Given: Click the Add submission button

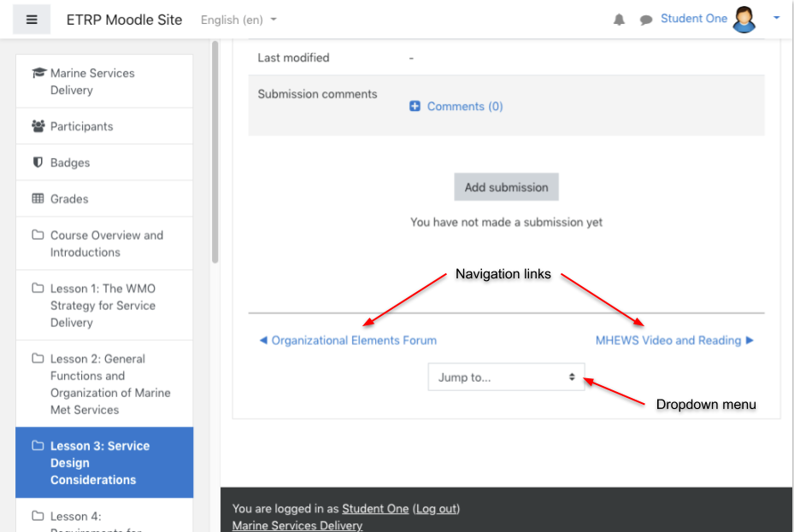Looking at the screenshot, I should click(x=506, y=187).
